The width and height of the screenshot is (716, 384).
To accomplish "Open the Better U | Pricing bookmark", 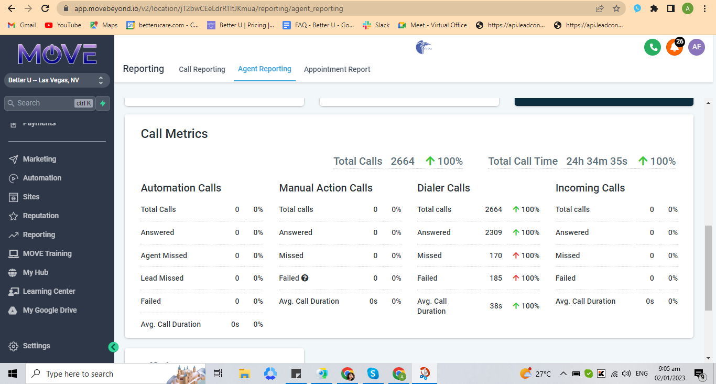I will 241,25.
